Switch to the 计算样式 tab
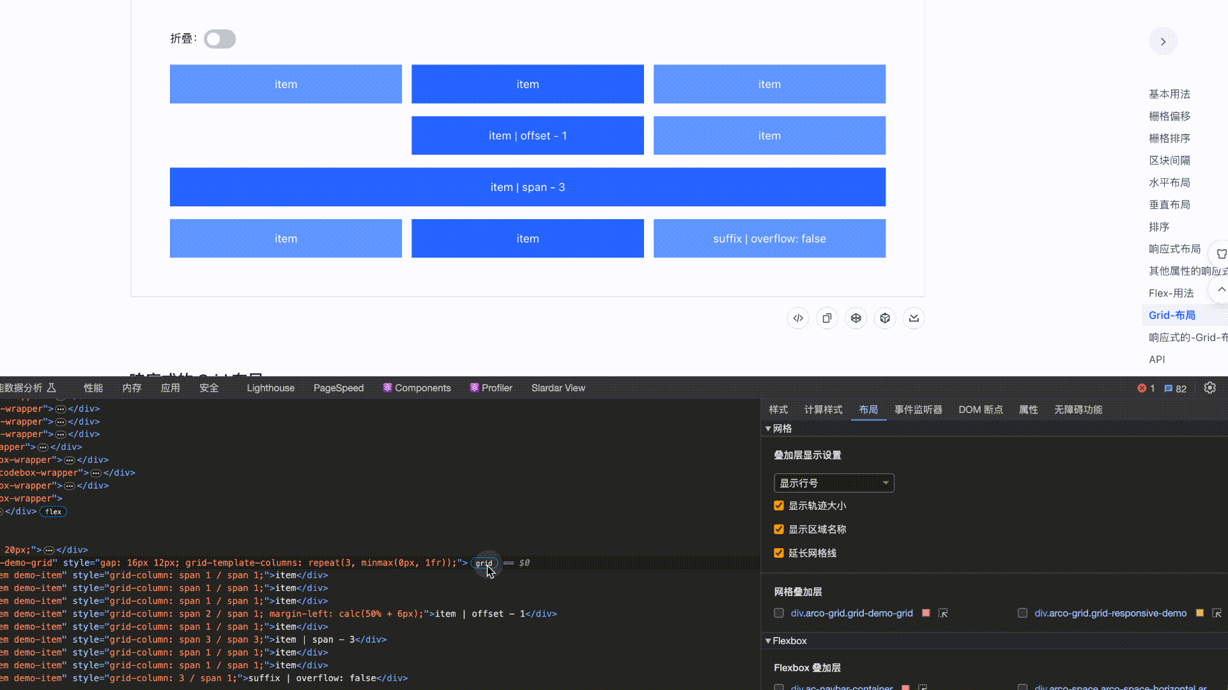Screen dimensions: 1228x690 coord(823,410)
